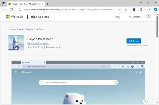Click the sign-in account icon
The image size is (159, 105).
point(148,17)
